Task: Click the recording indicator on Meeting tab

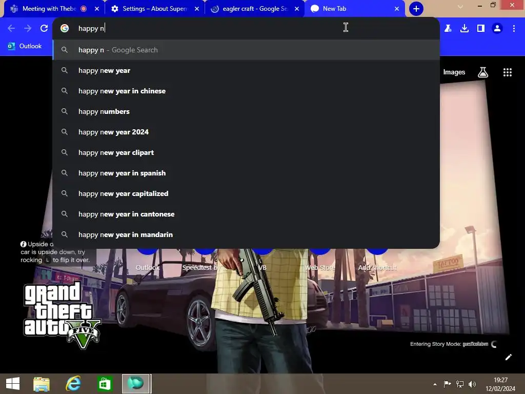Action: pos(84,9)
